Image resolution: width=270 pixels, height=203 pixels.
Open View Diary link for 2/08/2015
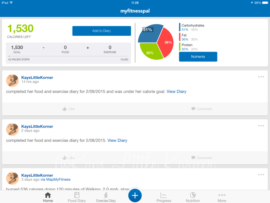pos(117,140)
